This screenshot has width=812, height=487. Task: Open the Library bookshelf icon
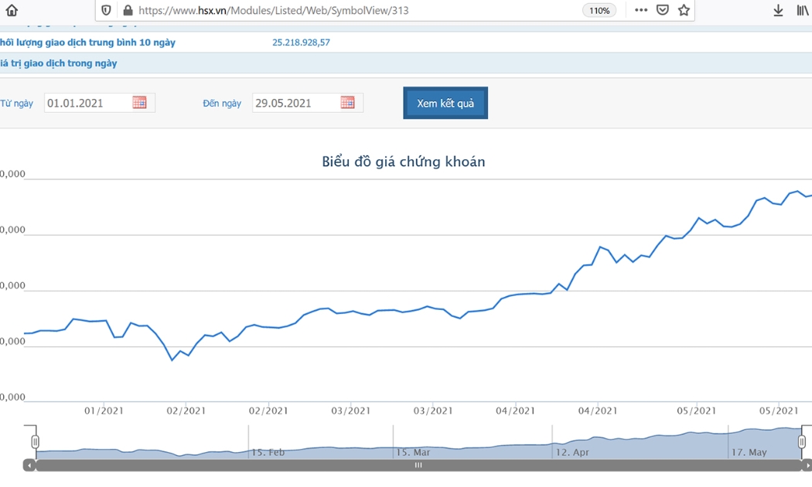point(802,10)
